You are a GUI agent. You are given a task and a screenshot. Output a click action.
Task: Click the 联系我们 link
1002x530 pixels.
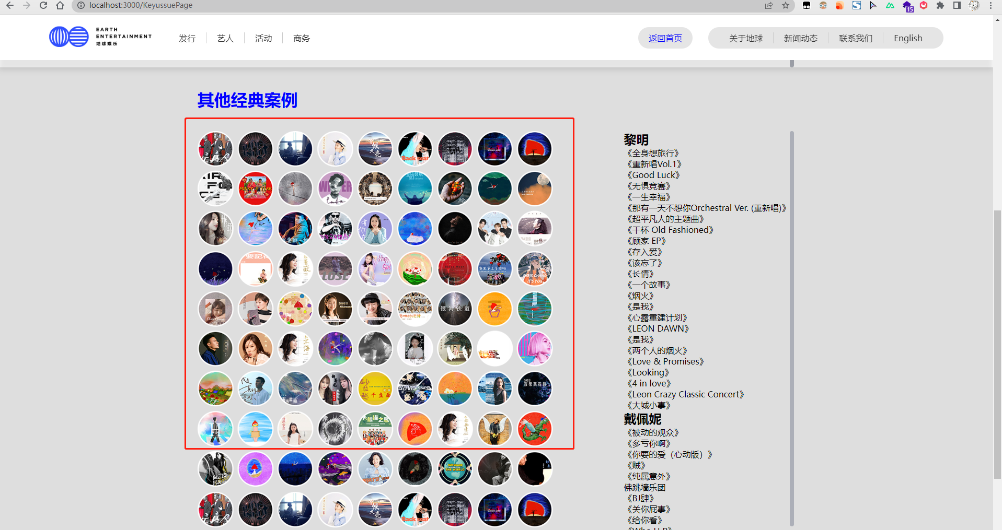tap(856, 38)
